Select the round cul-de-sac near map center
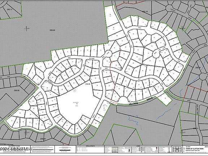 click(109, 53)
